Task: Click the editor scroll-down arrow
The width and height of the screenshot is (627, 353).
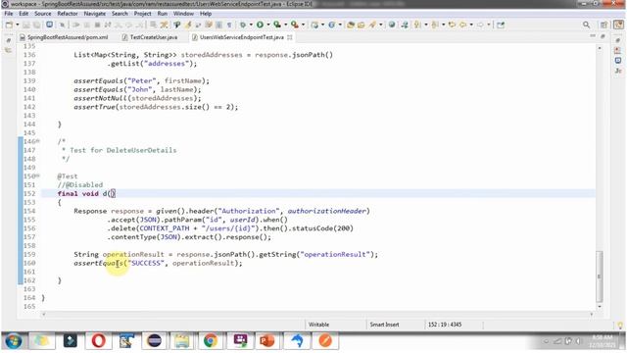Action: tap(599, 307)
